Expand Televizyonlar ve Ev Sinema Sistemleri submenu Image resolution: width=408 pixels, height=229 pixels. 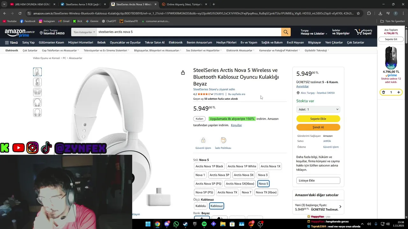(x=106, y=50)
